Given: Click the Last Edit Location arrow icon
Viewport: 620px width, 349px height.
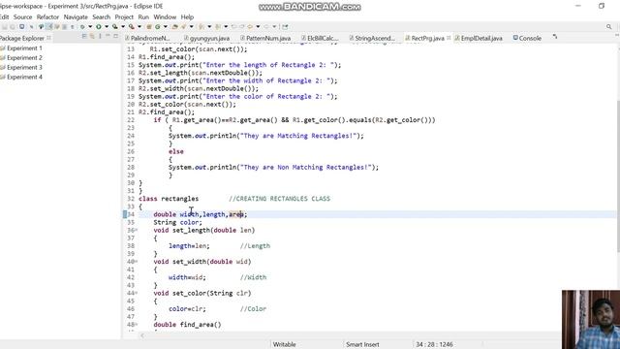Looking at the screenshot, I should [233, 27].
